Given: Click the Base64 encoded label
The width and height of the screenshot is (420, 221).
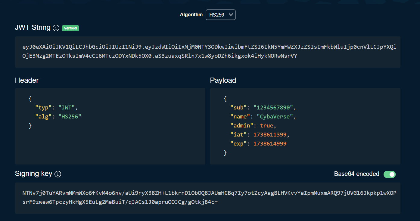Looking at the screenshot, I should [356, 174].
